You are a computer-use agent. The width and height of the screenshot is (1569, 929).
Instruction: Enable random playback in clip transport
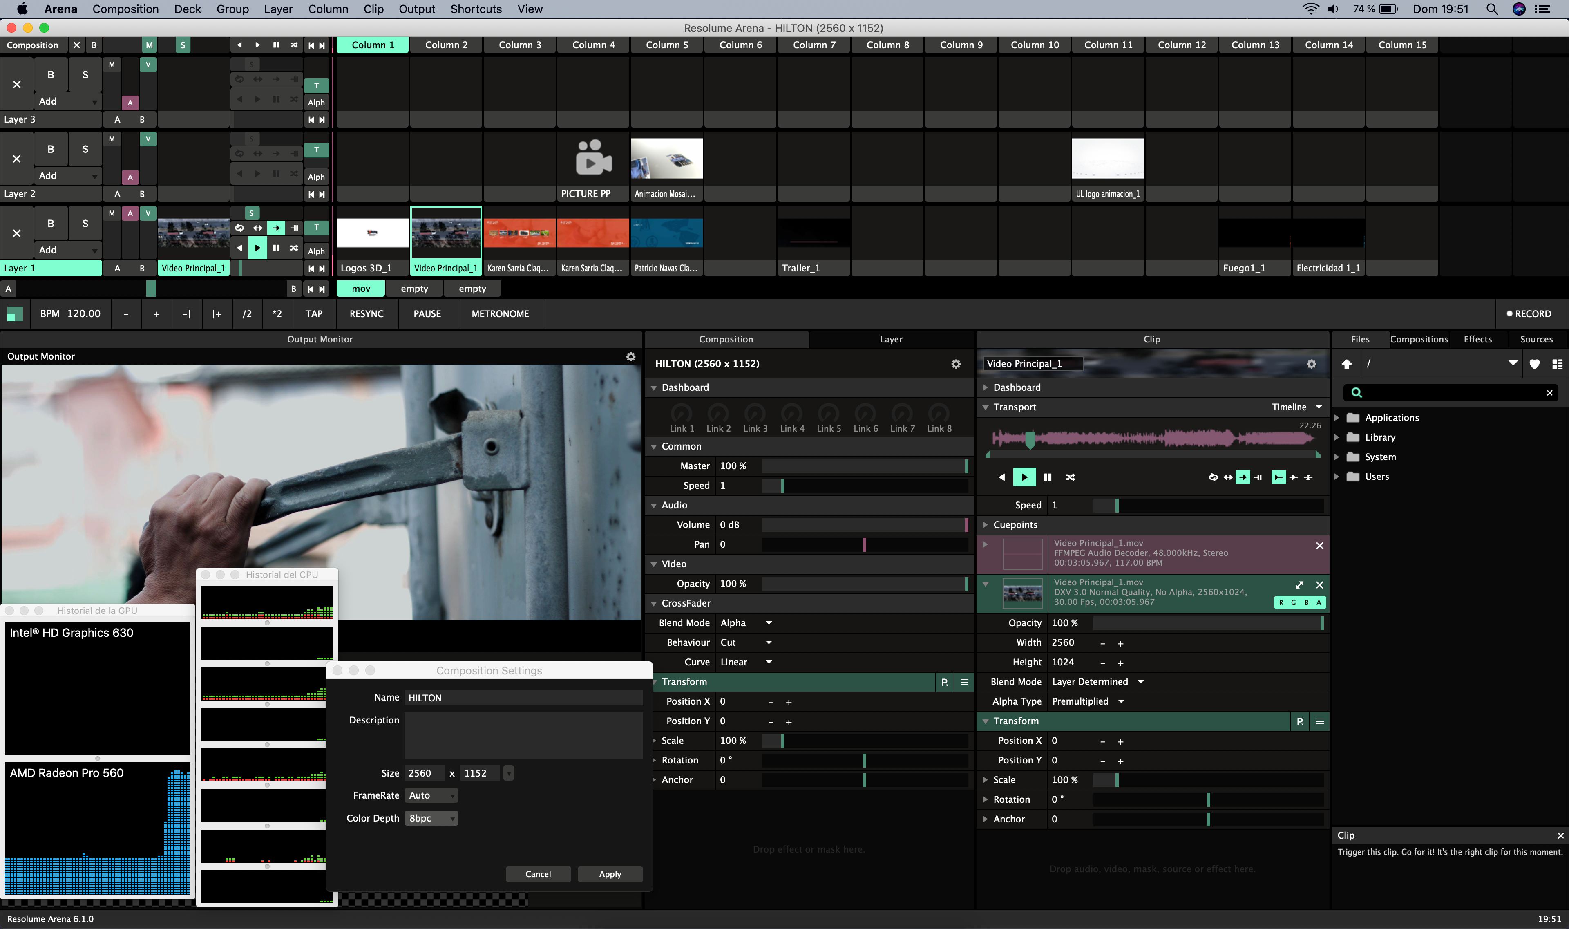click(x=1070, y=477)
